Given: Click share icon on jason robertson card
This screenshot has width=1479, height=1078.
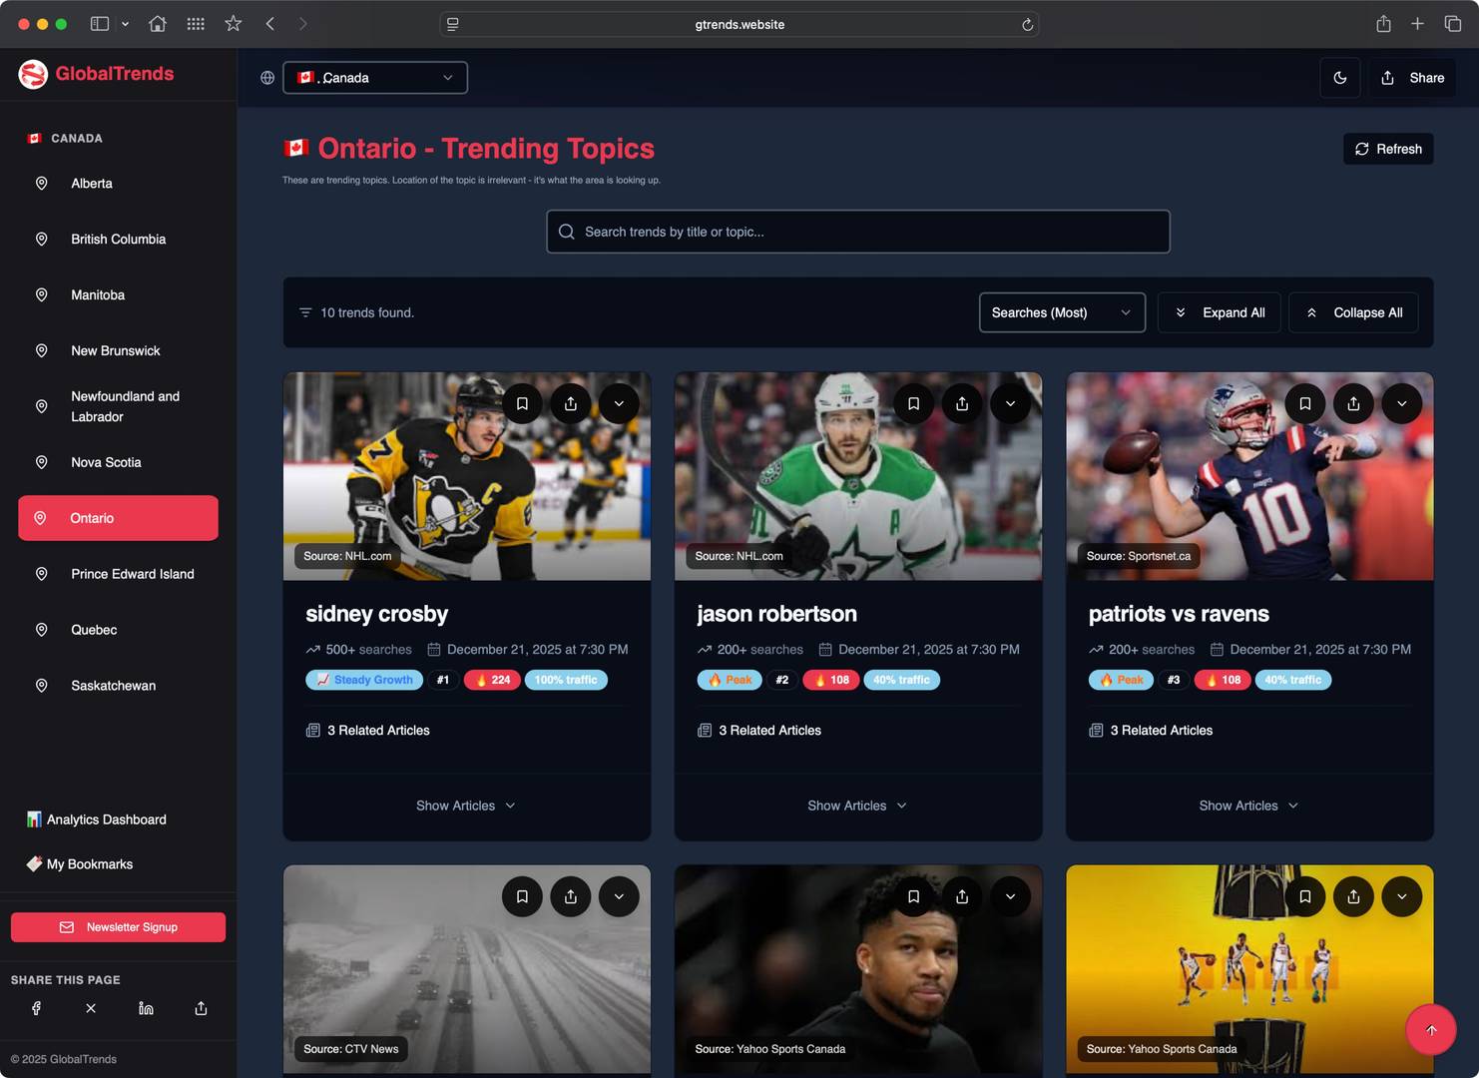Looking at the screenshot, I should (962, 403).
